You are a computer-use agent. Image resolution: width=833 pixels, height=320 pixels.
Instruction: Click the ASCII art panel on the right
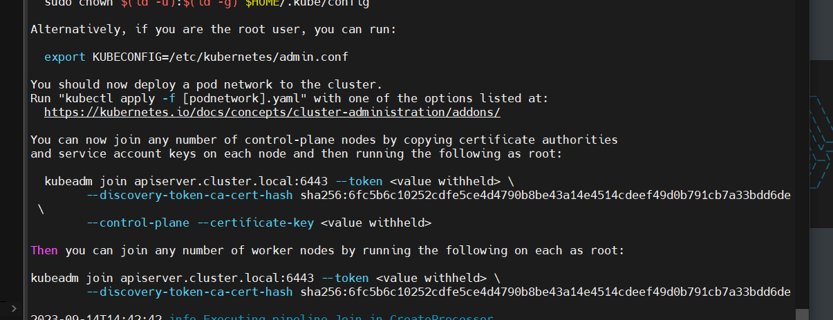point(820,138)
